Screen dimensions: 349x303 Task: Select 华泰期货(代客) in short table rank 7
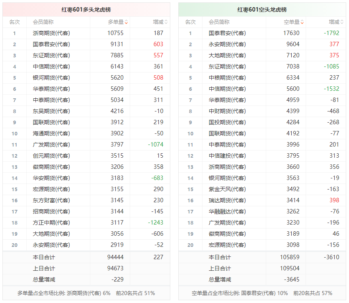click(227, 100)
